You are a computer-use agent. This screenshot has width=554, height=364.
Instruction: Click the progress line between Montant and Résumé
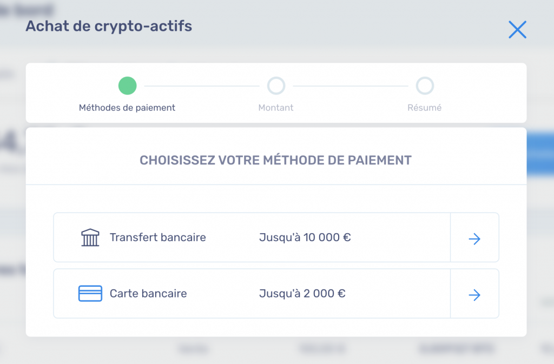351,86
